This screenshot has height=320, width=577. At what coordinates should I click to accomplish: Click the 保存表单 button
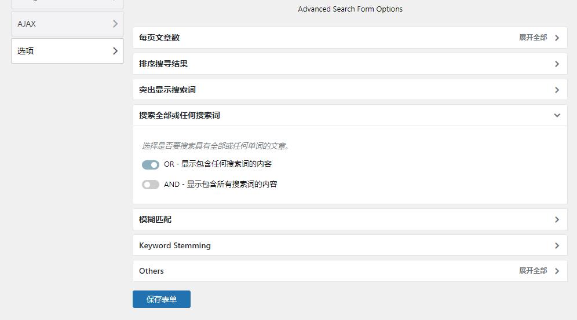(162, 299)
